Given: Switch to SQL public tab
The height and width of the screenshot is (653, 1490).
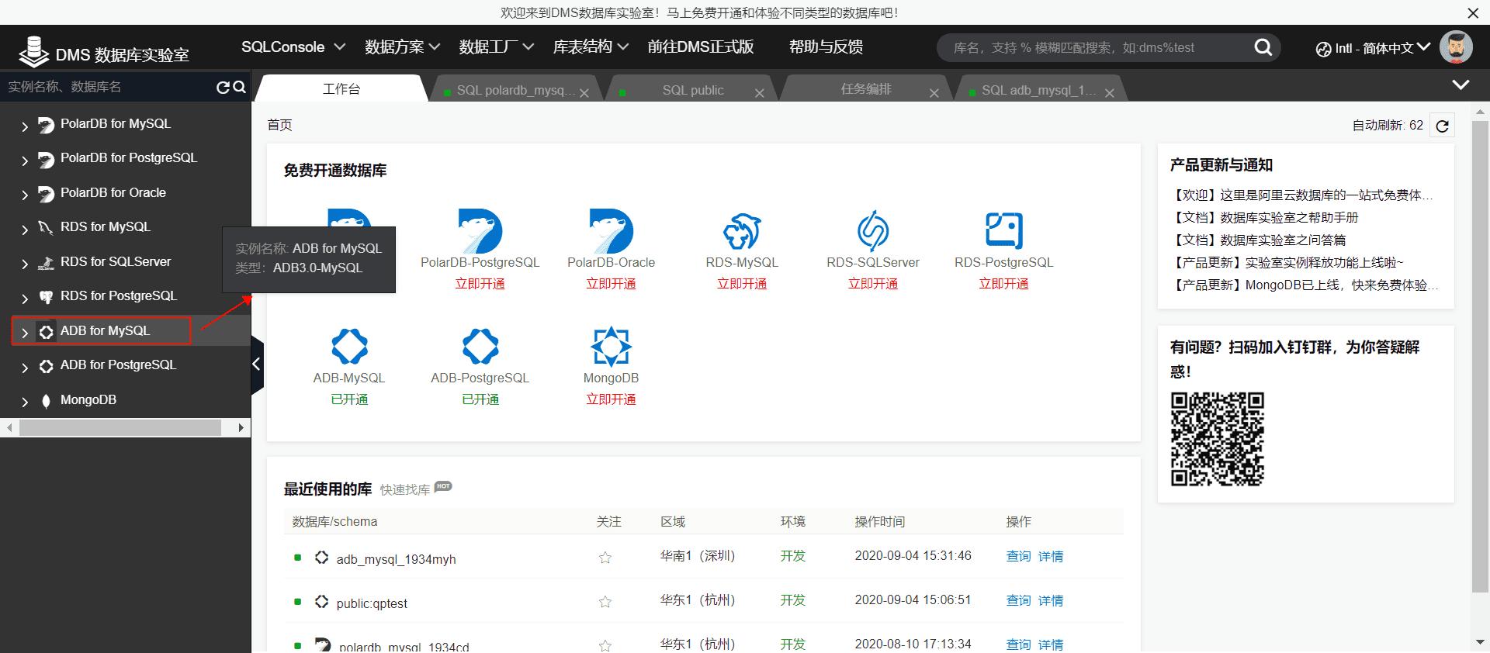Looking at the screenshot, I should point(693,90).
